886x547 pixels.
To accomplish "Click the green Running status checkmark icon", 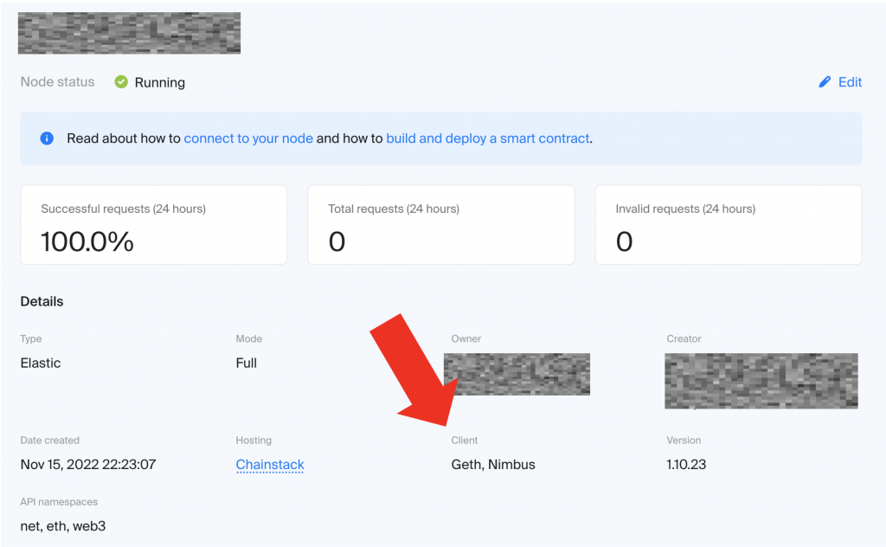I will click(x=122, y=82).
